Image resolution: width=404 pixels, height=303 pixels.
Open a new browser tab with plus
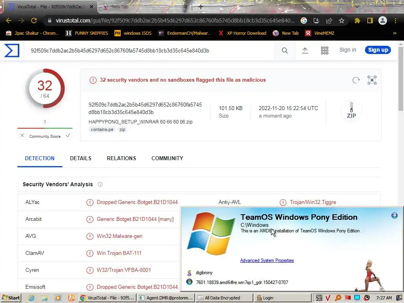coord(201,7)
